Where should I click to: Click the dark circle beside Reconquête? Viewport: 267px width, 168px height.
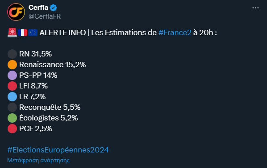click(x=12, y=107)
